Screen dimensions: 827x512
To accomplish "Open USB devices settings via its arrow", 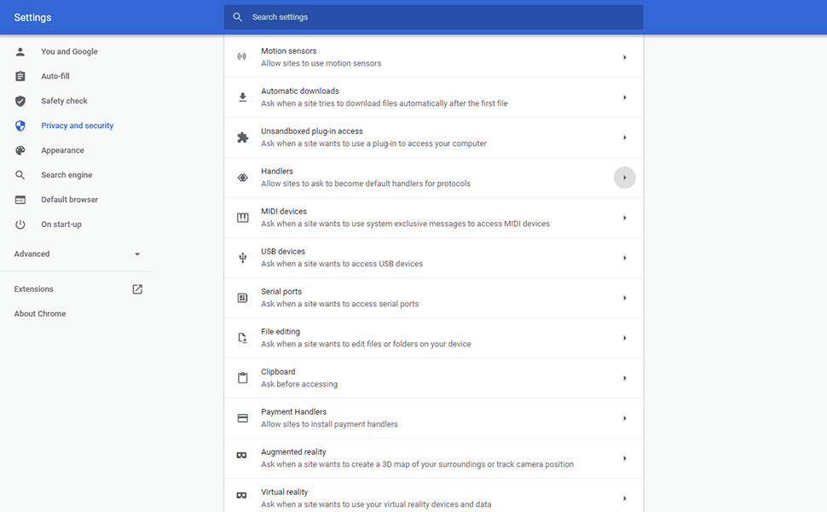I will coord(624,258).
